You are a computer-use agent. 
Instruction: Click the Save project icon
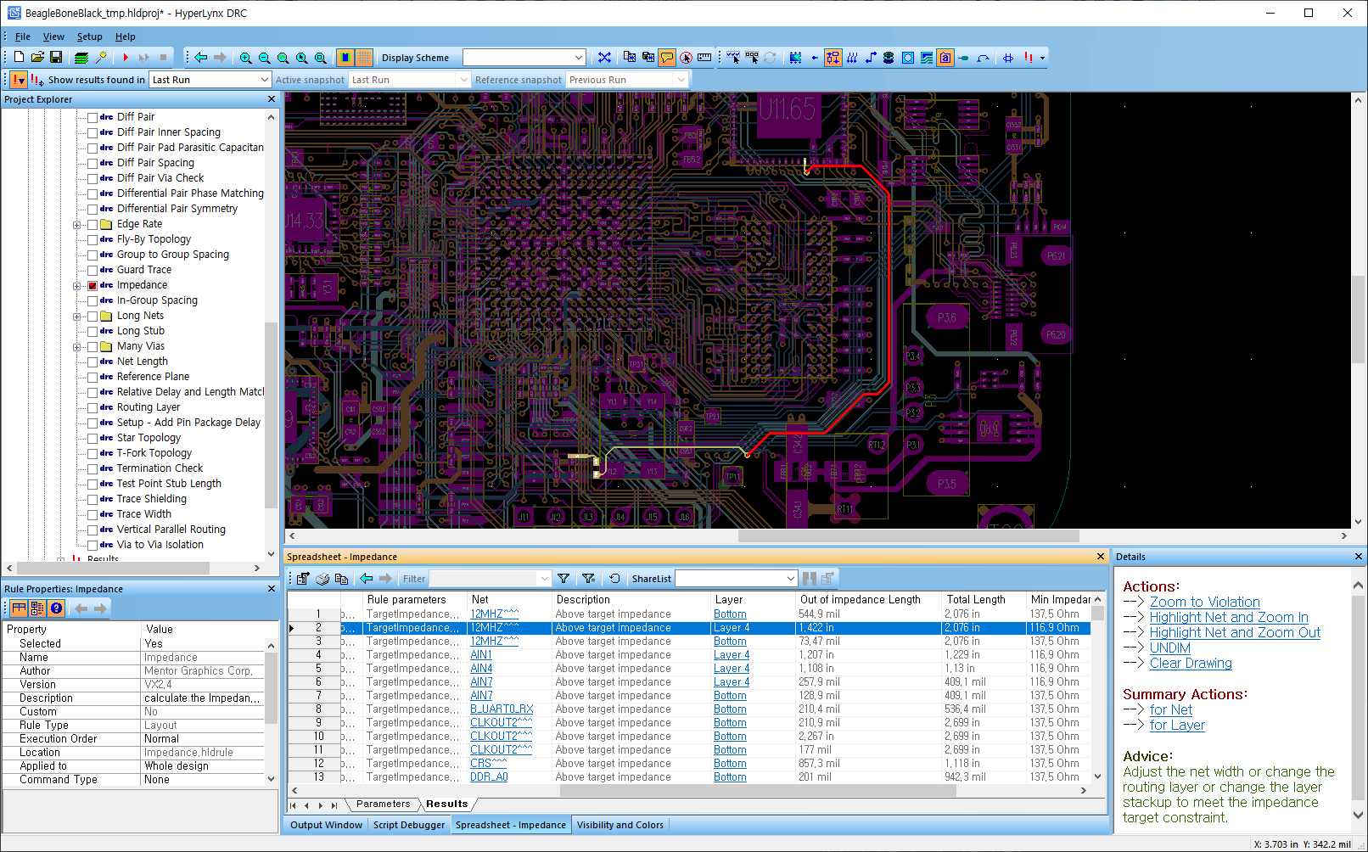click(x=56, y=58)
